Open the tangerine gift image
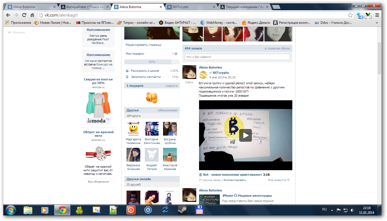387x221 pixels. pyautogui.click(x=151, y=97)
